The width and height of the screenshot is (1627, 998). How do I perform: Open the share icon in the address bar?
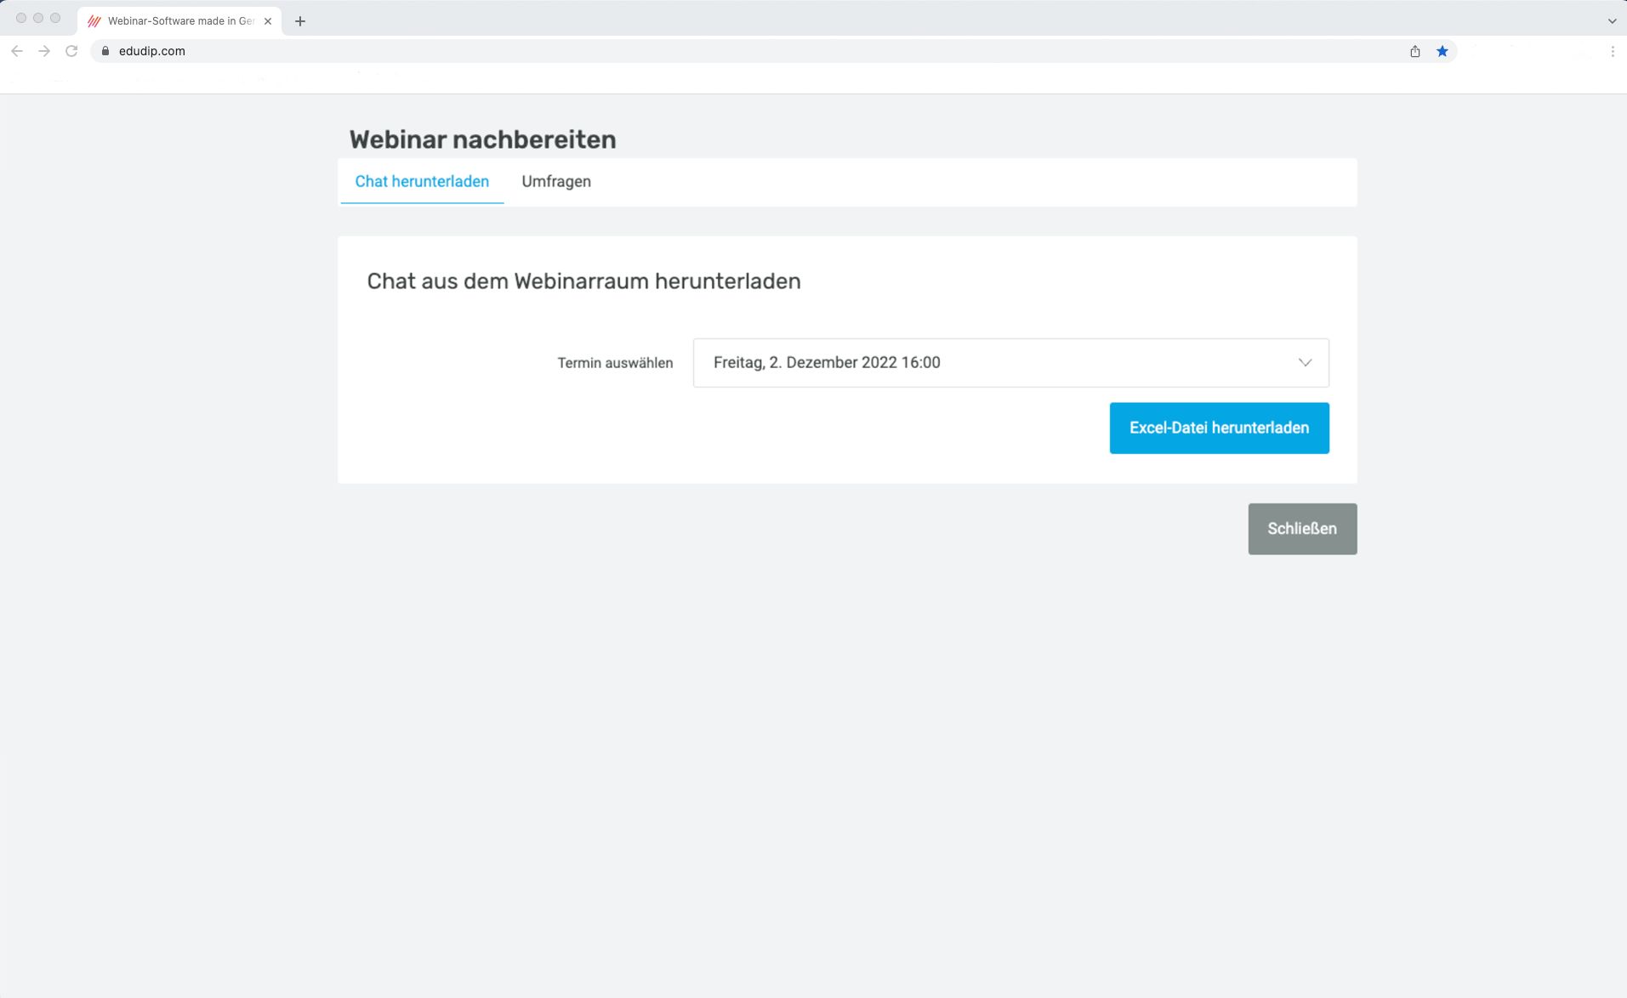tap(1414, 51)
